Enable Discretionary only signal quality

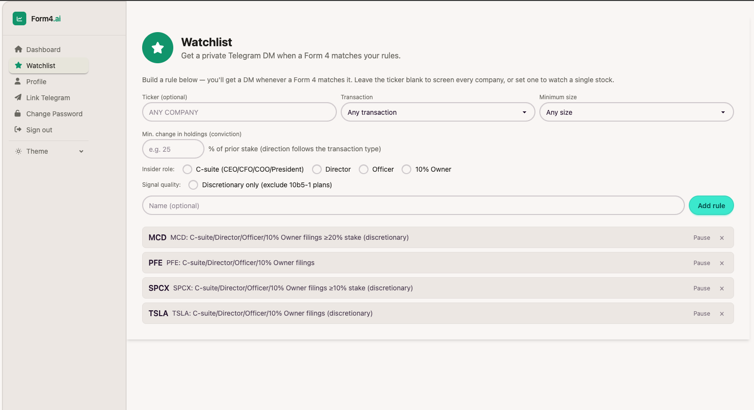[193, 185]
